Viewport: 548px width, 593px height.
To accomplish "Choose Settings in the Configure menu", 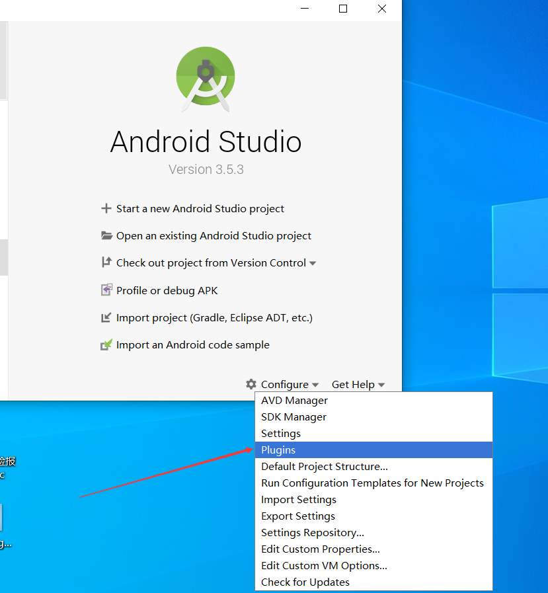I will point(373,434).
